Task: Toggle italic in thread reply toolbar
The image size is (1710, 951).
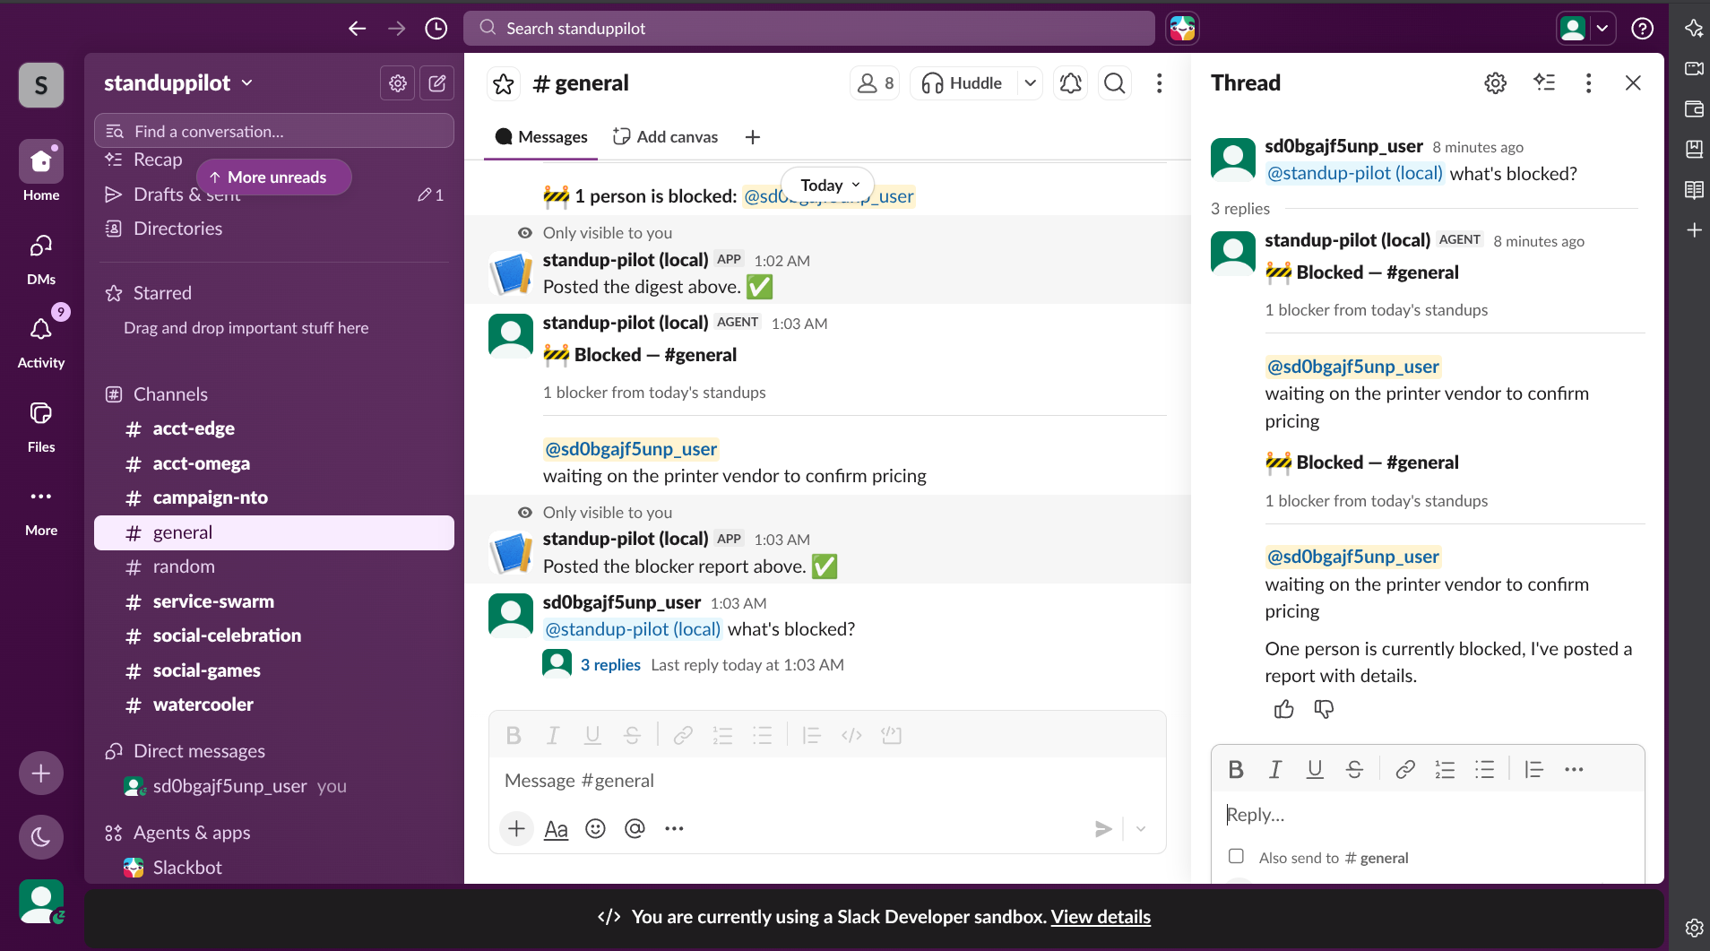Action: 1274,769
